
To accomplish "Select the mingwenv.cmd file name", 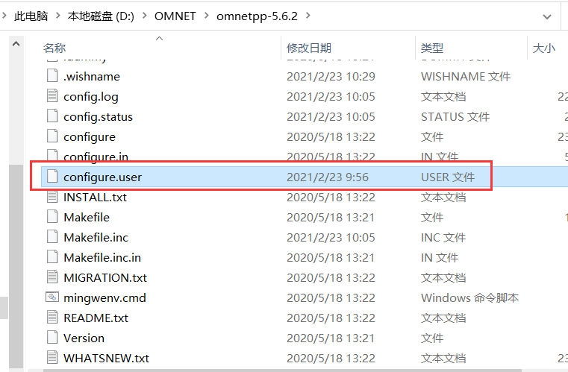I will 104,298.
